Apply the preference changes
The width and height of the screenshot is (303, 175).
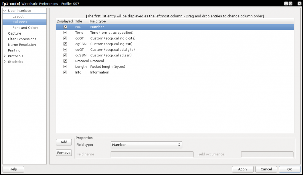243,169
